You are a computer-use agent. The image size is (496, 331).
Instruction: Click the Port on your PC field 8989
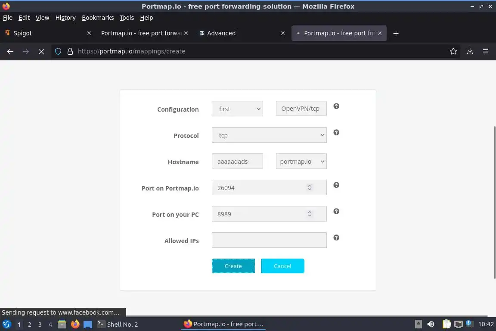coord(269,214)
